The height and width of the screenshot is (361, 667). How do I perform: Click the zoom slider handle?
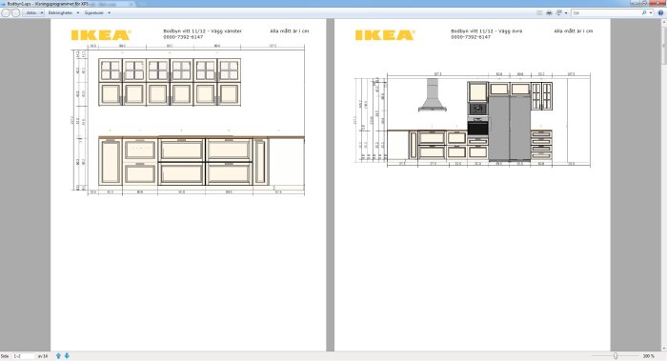point(616,356)
